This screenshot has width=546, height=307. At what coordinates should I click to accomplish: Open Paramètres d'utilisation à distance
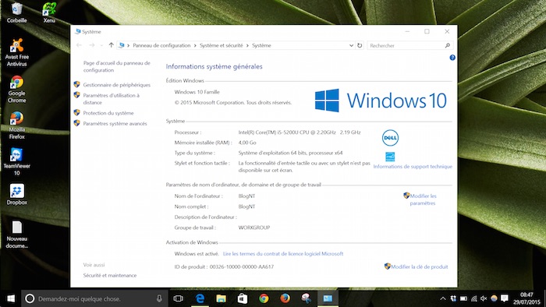(x=111, y=99)
